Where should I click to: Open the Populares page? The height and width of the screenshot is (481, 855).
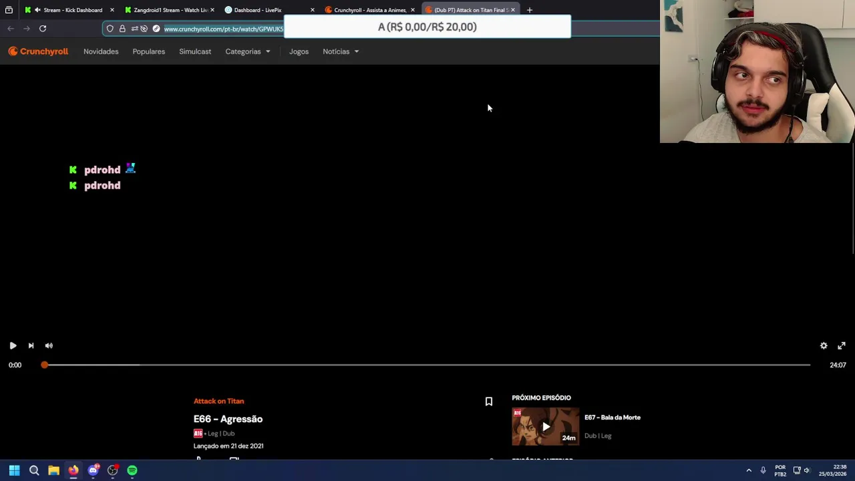point(148,51)
